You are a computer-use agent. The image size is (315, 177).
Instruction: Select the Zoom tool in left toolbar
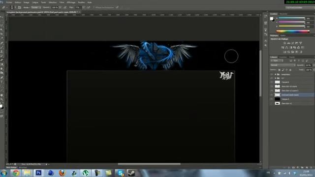click(2, 99)
